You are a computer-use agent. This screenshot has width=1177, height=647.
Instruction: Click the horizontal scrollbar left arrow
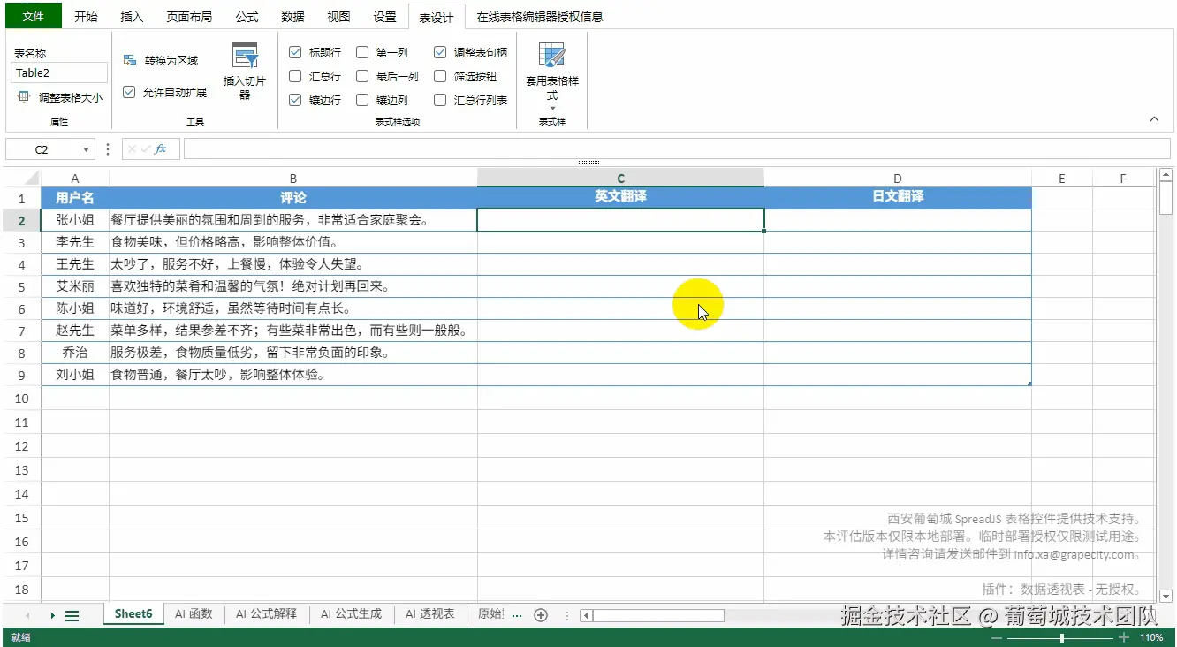pos(586,615)
